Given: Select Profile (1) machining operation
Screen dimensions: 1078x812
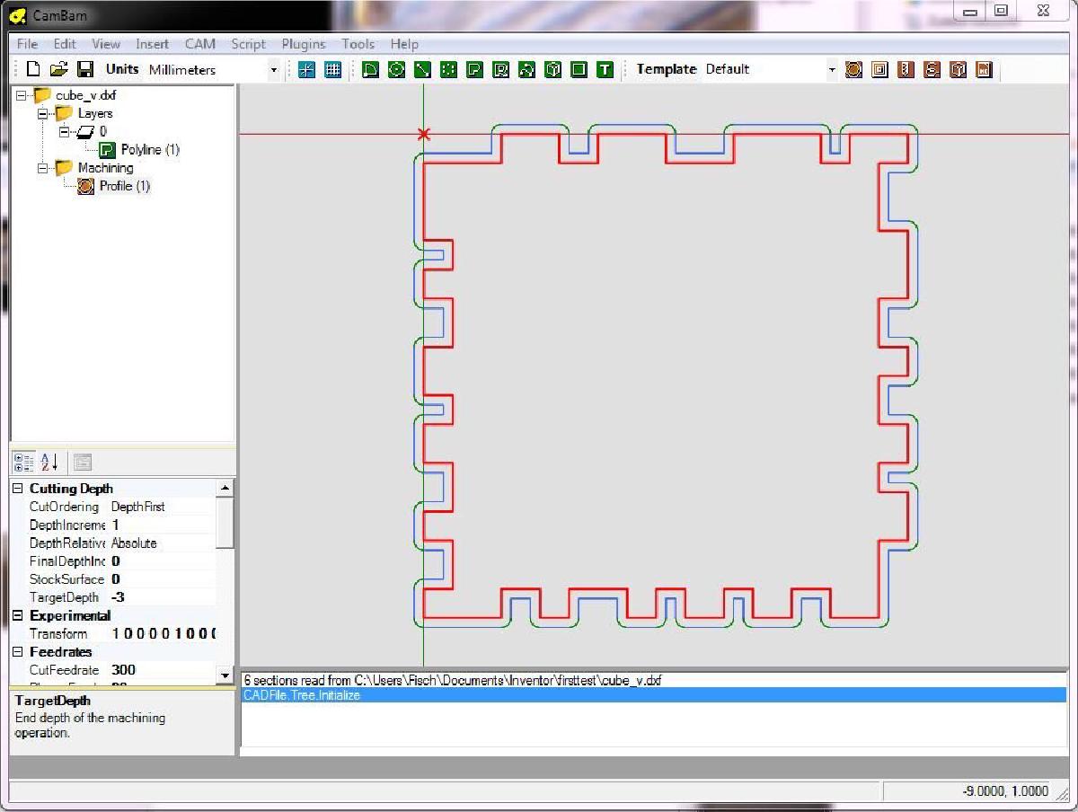Looking at the screenshot, I should (124, 186).
